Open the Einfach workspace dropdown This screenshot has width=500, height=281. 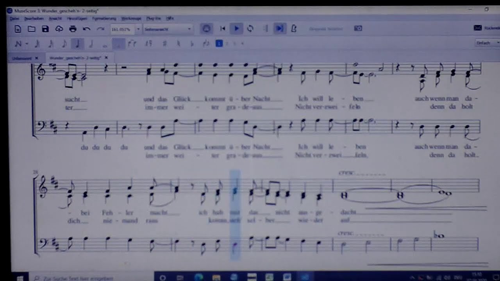point(487,43)
